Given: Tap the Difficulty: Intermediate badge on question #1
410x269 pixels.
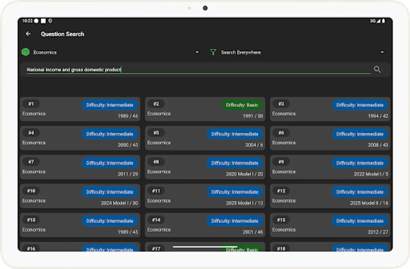Looking at the screenshot, I should click(x=110, y=105).
